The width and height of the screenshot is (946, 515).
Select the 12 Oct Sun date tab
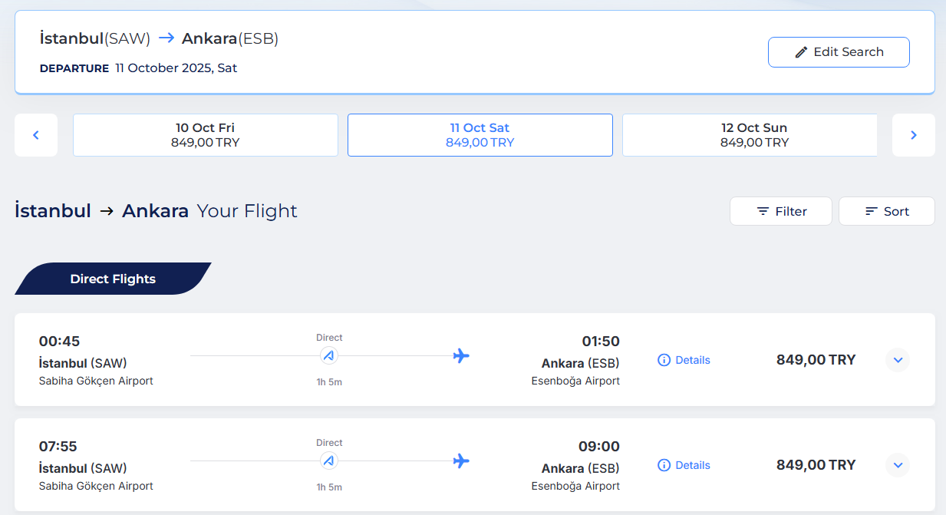pos(750,135)
